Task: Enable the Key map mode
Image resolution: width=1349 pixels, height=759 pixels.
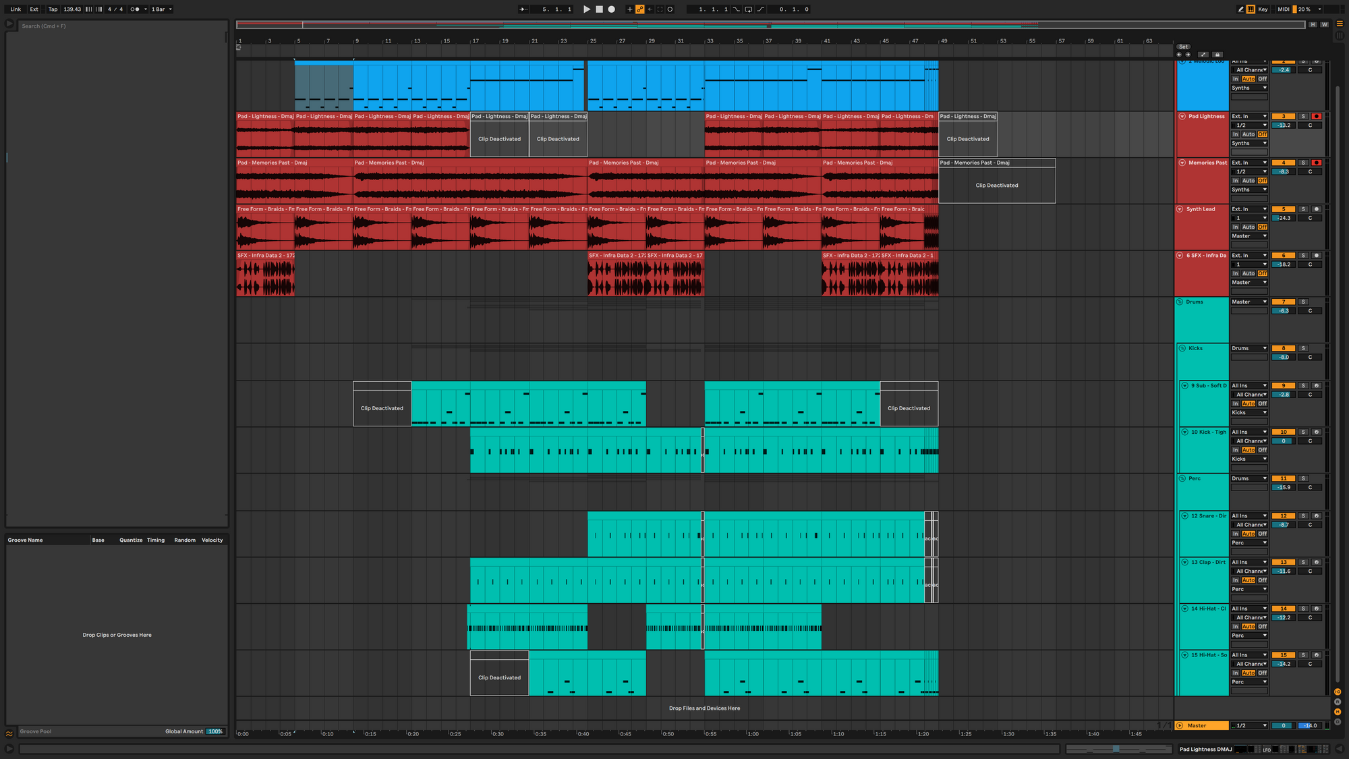Action: pyautogui.click(x=1263, y=9)
